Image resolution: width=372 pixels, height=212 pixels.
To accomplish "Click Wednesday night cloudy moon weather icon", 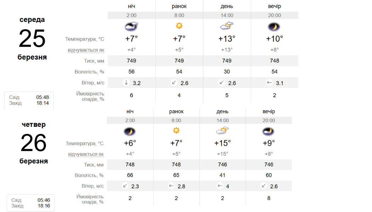I will coord(131,26).
